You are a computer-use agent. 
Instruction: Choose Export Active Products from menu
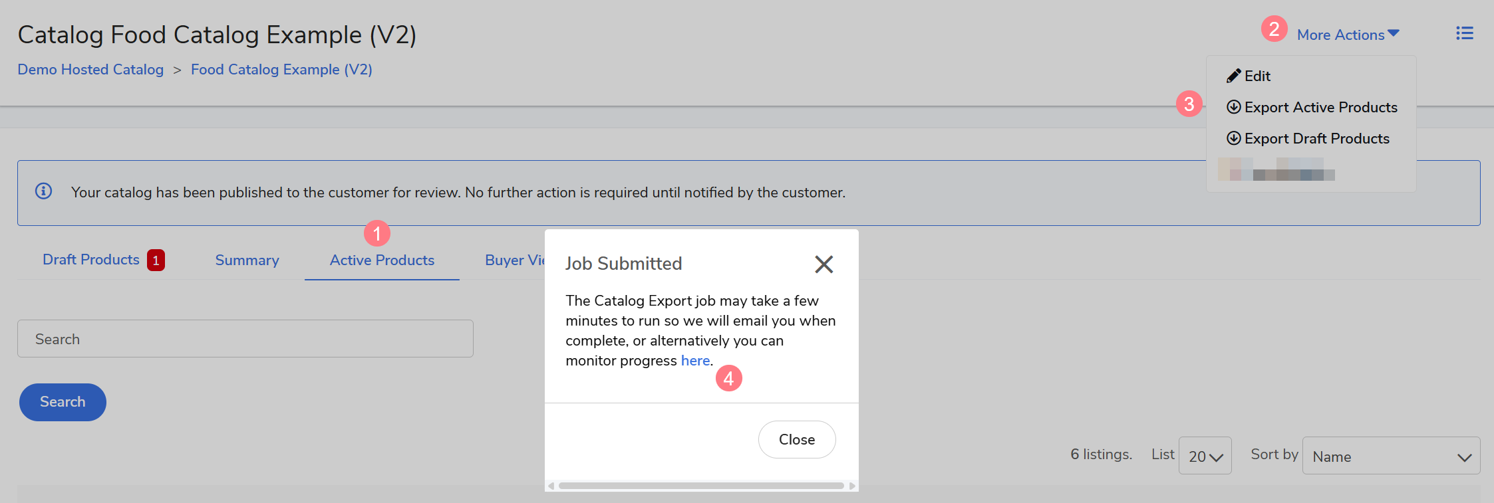click(1320, 107)
